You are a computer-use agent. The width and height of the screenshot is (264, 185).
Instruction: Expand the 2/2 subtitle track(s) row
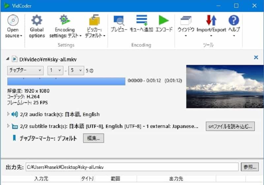point(8,126)
